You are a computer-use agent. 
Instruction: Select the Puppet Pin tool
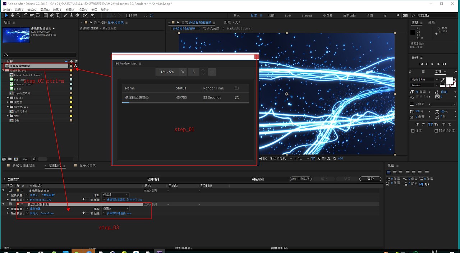[x=92, y=15]
